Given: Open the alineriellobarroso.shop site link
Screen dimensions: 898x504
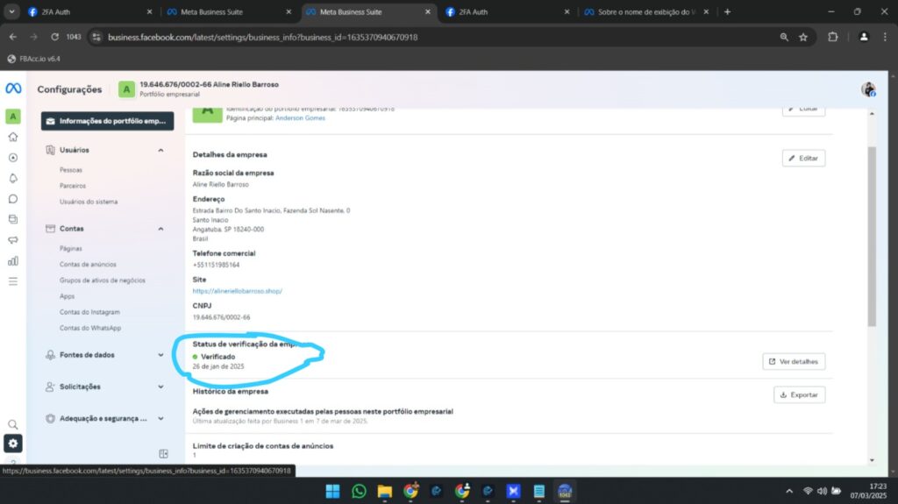Looking at the screenshot, I should 237,291.
